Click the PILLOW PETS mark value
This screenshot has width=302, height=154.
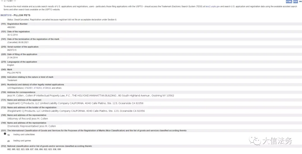click(x=14, y=73)
